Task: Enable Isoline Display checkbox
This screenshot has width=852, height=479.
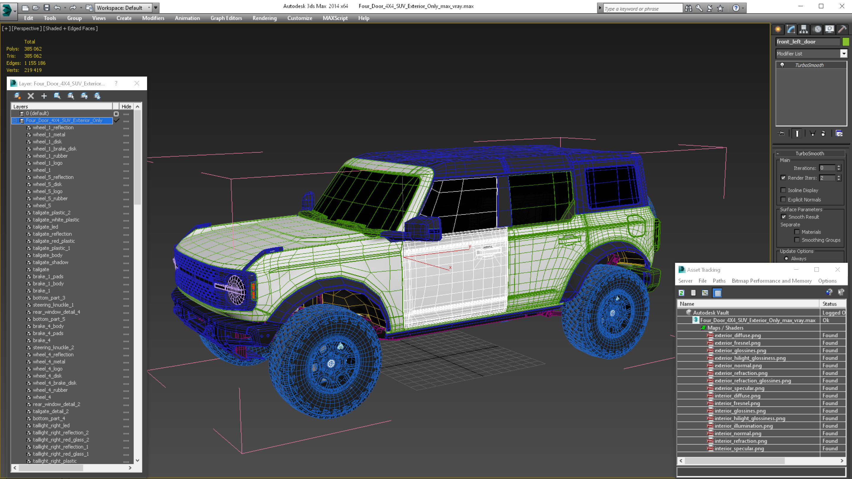Action: click(x=783, y=190)
